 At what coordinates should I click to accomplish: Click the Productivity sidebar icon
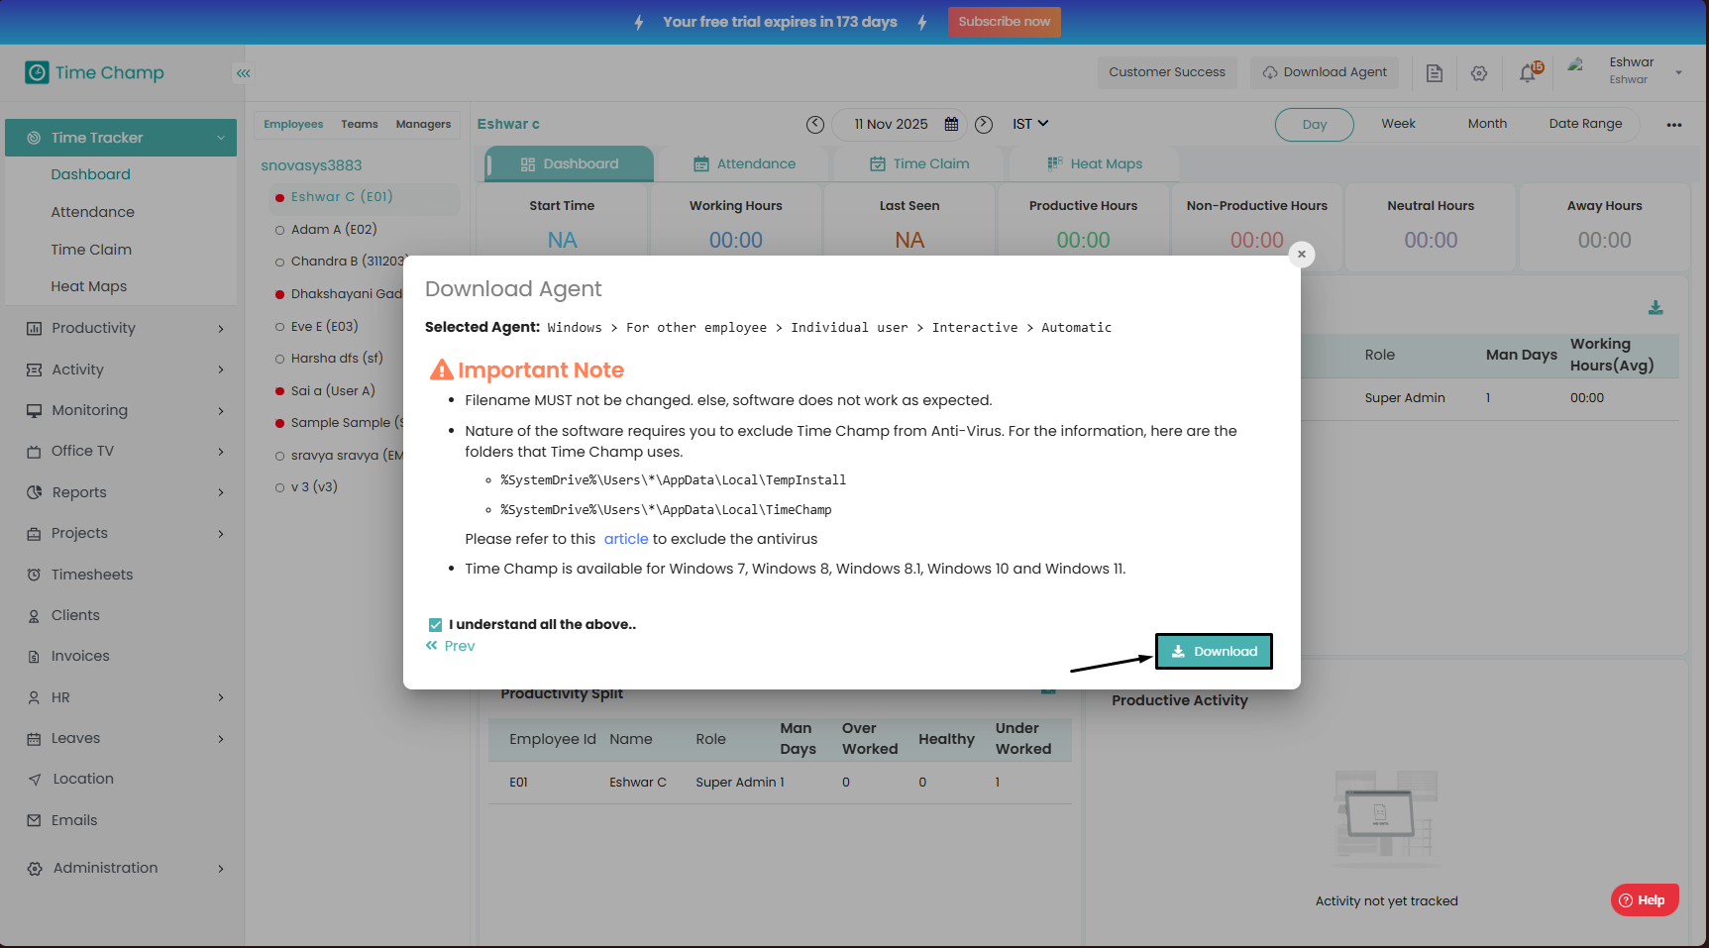click(x=35, y=329)
